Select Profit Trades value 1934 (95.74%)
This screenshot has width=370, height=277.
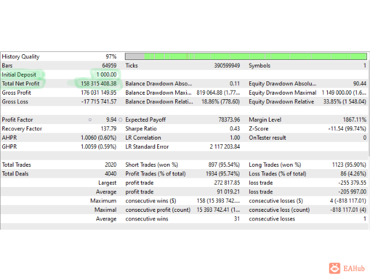(x=223, y=174)
